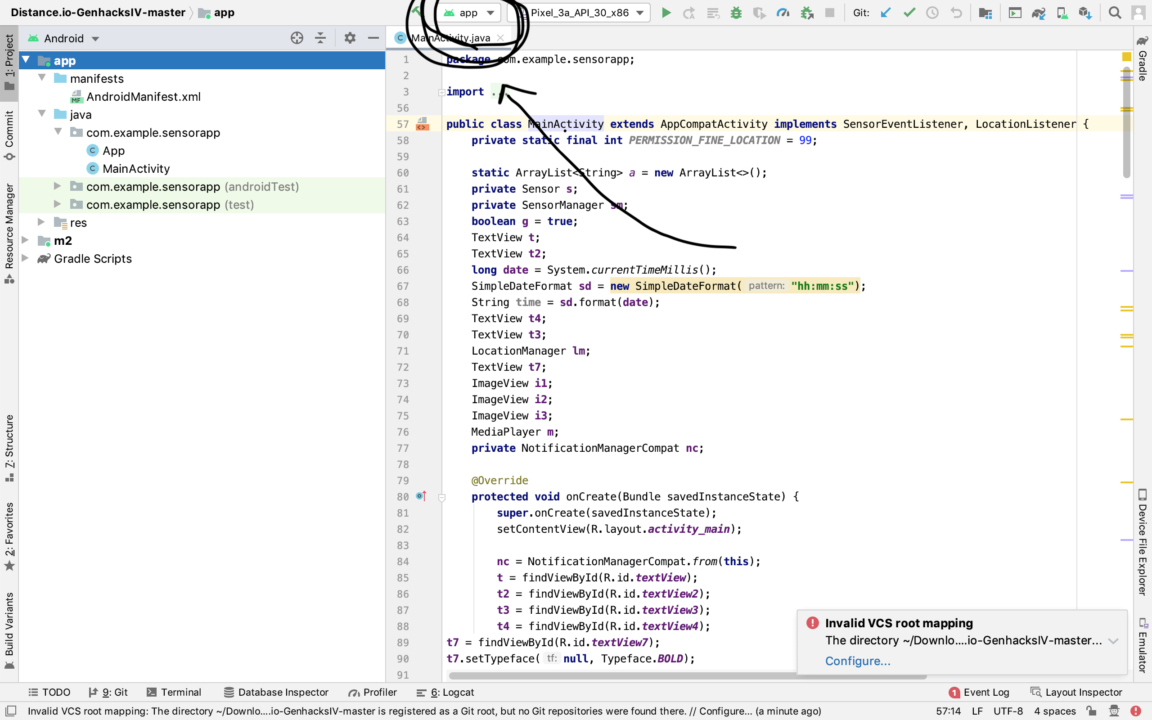Click the select opened file target icon

(x=297, y=38)
